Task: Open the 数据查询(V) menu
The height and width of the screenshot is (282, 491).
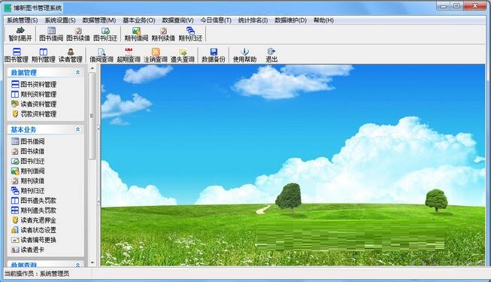Action: (177, 20)
